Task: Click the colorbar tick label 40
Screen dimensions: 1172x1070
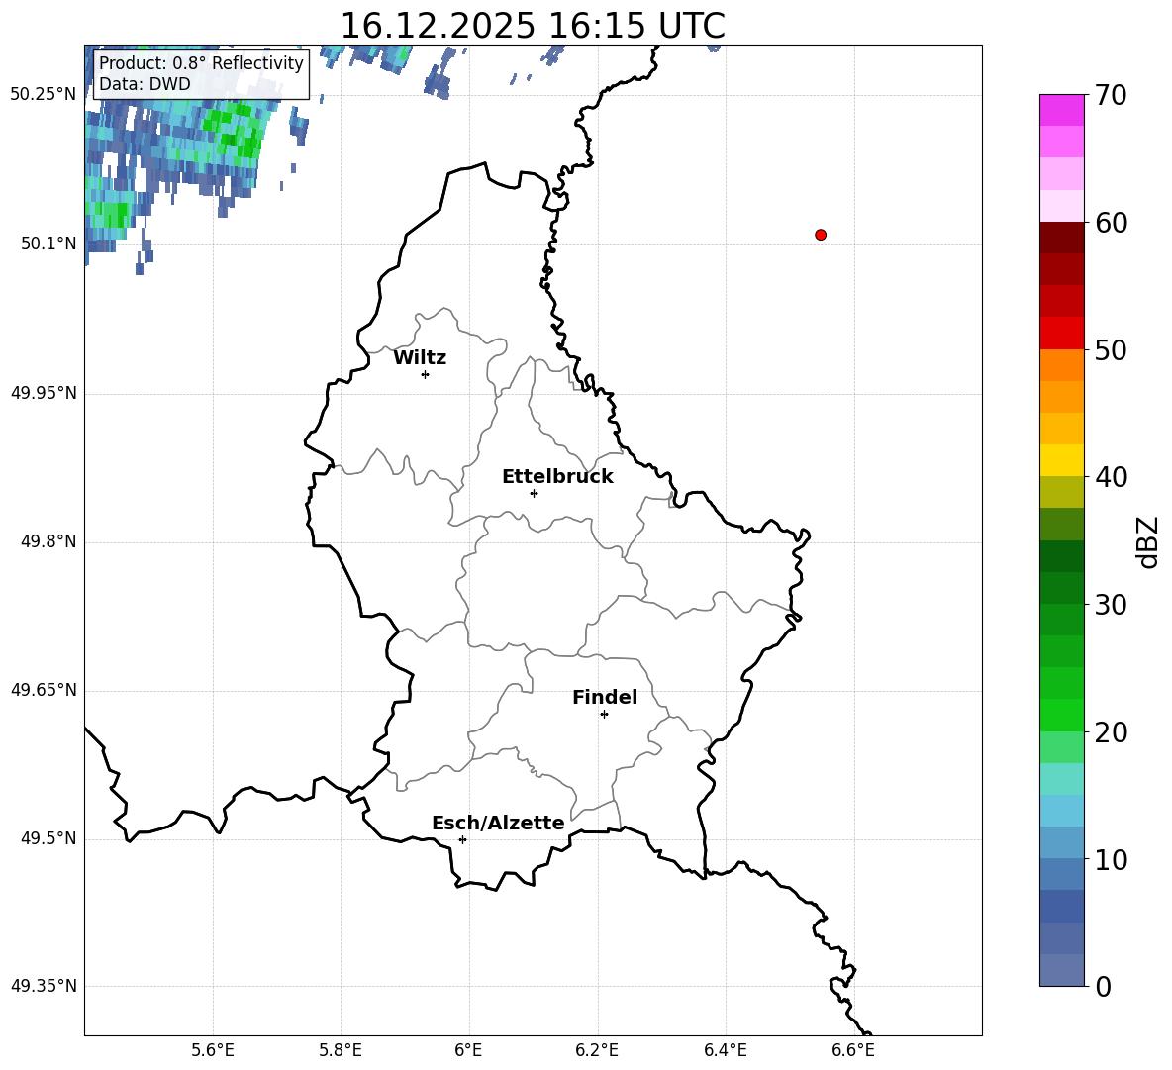Action: tap(1111, 477)
